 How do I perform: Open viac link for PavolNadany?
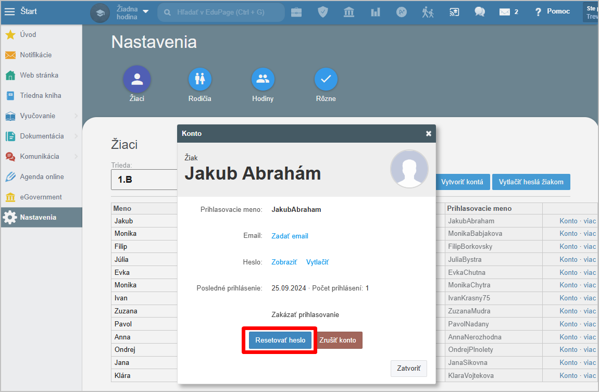tap(590, 324)
